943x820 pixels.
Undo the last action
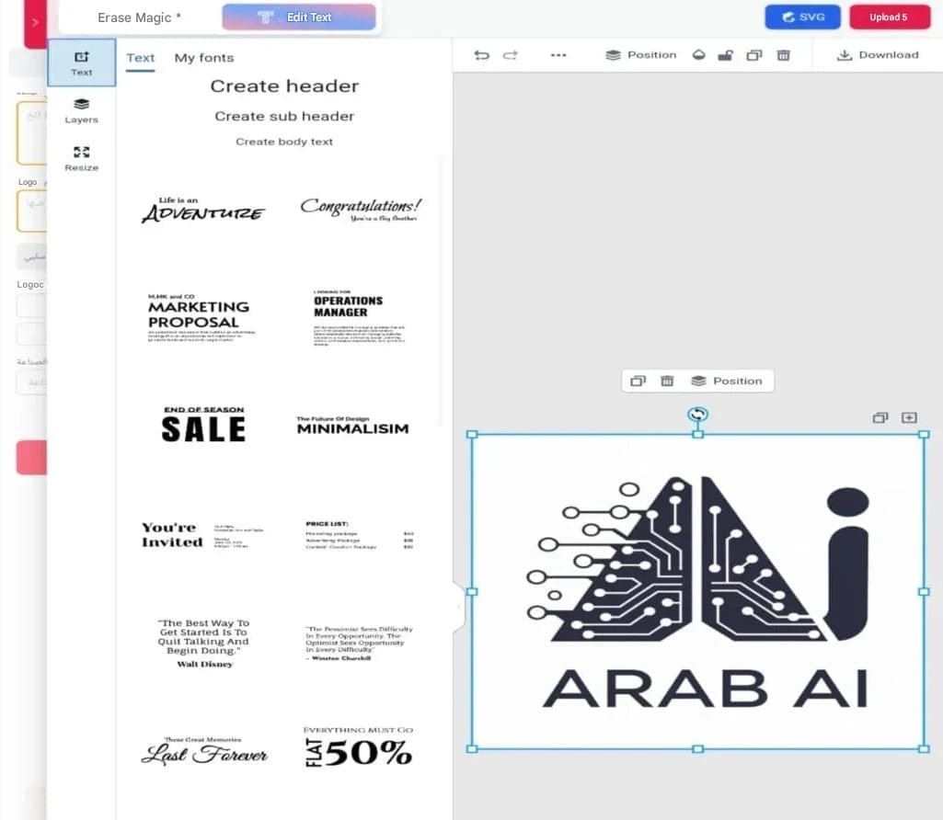pyautogui.click(x=481, y=55)
